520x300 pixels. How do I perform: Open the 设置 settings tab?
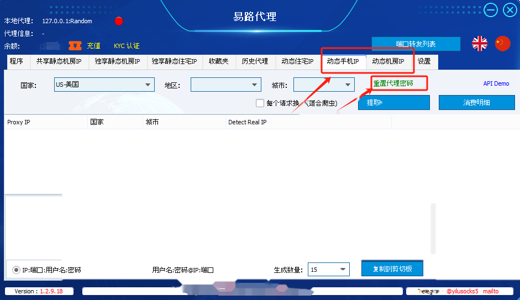tap(424, 62)
